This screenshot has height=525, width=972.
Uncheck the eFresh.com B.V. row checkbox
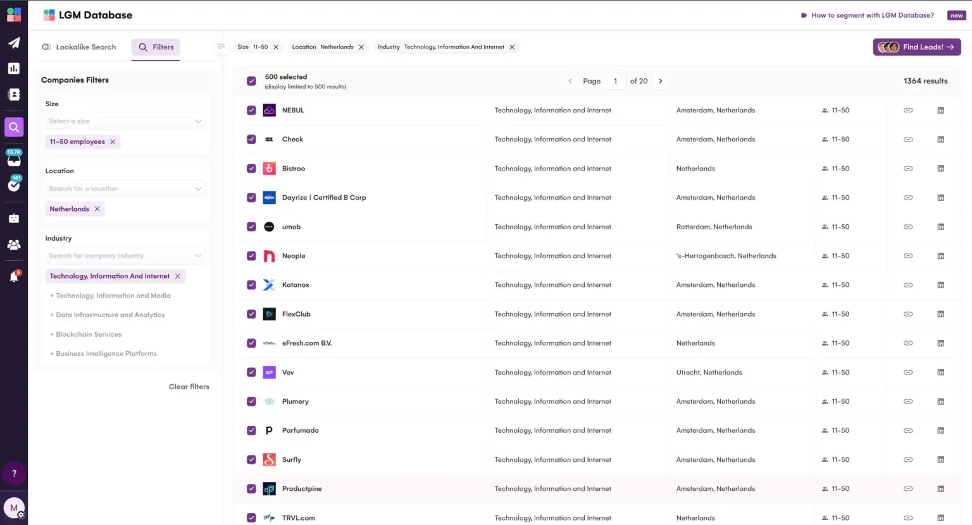251,343
